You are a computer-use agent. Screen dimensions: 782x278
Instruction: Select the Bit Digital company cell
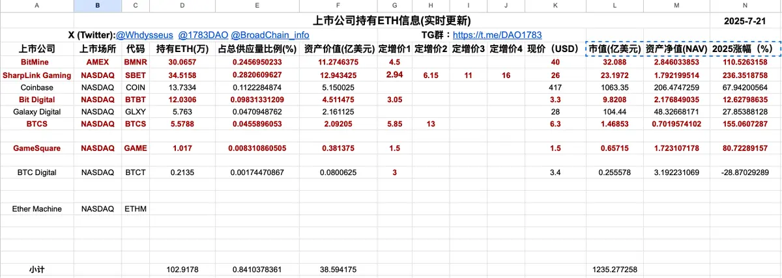(37, 100)
